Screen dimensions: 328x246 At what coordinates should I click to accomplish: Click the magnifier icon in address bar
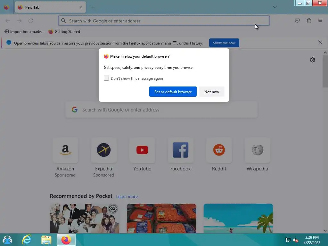(x=63, y=20)
